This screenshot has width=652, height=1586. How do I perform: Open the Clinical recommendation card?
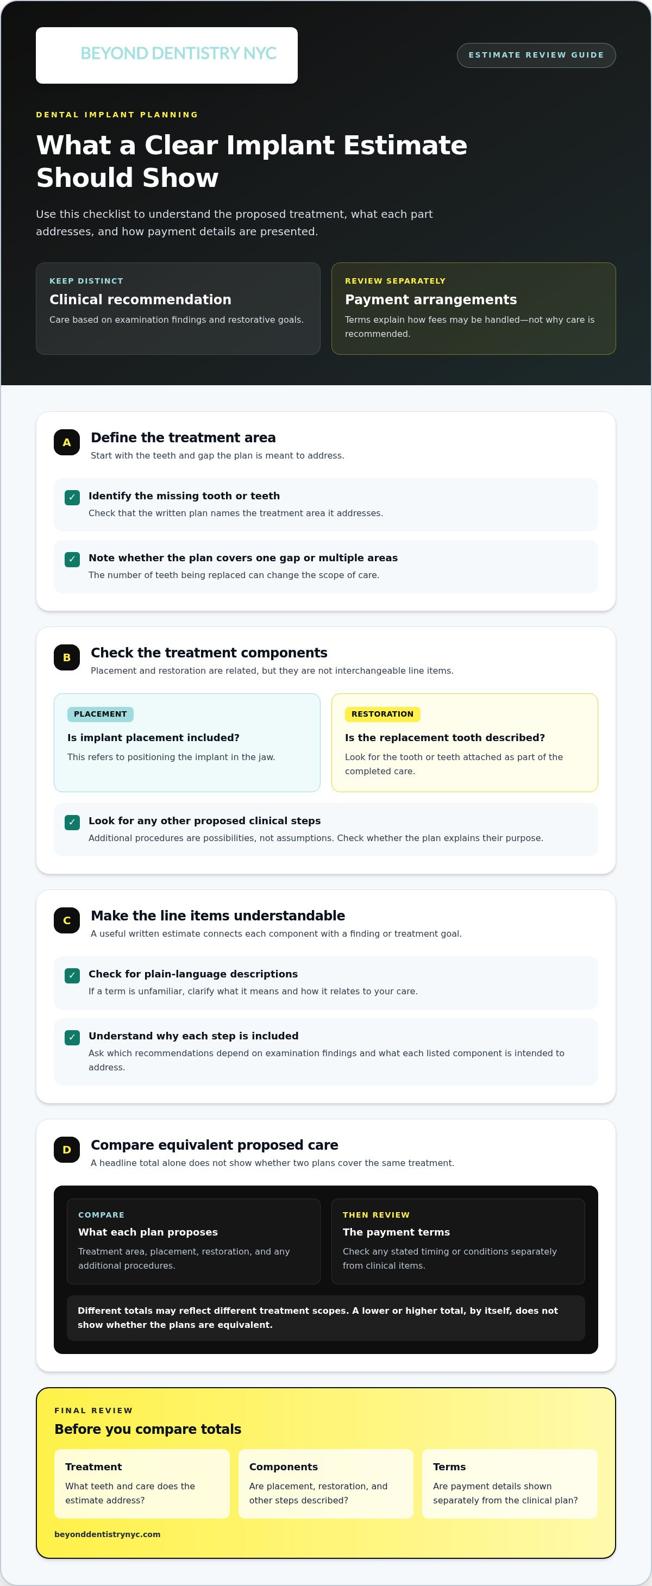[x=178, y=309]
